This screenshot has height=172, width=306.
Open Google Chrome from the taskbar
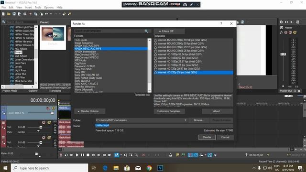point(149,168)
